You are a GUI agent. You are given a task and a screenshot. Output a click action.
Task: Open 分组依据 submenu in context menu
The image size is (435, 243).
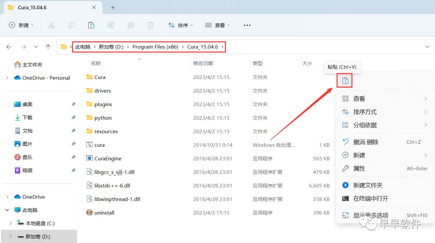click(385, 125)
